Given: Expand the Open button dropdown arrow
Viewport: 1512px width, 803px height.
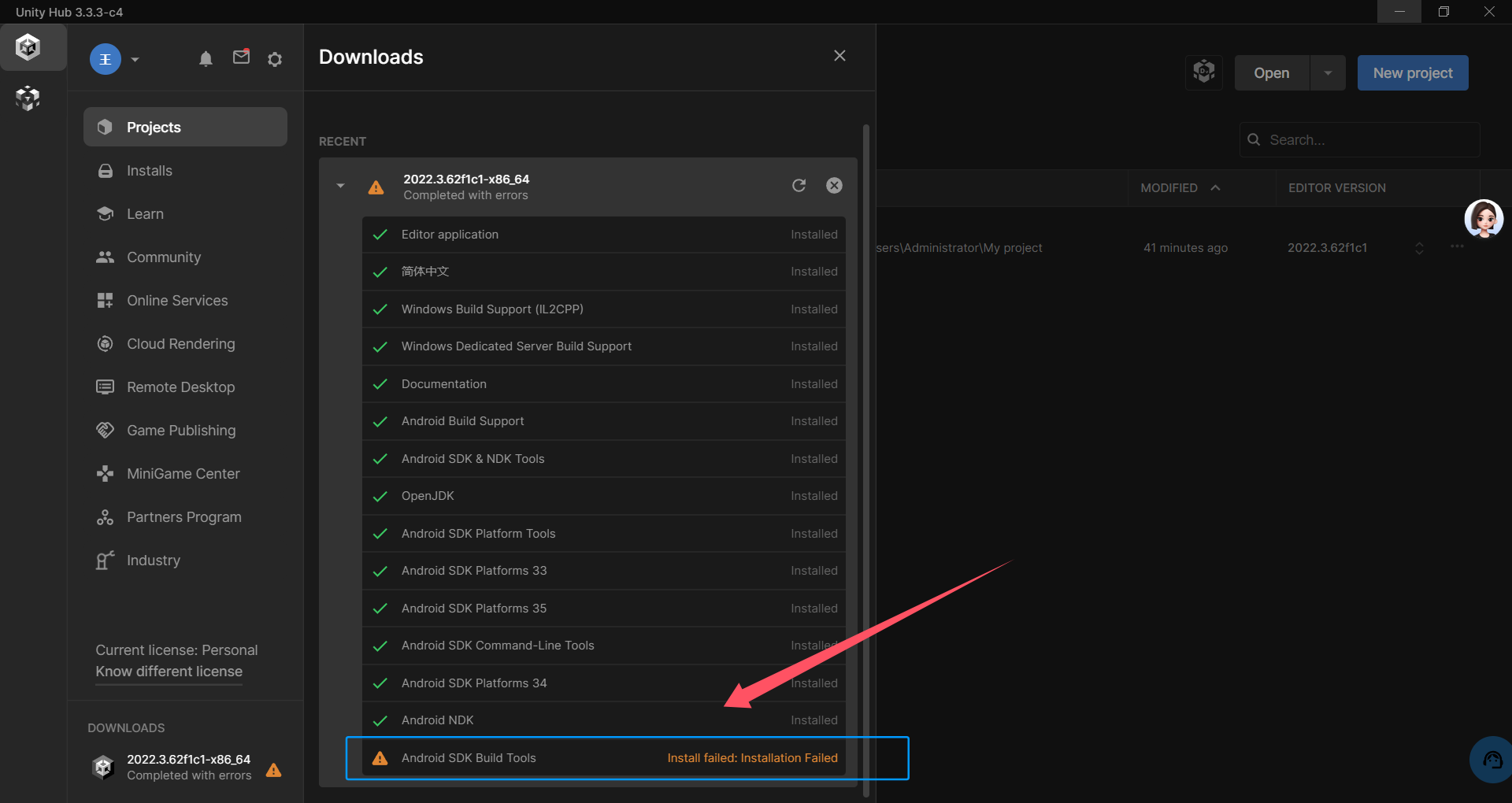Looking at the screenshot, I should pos(1328,73).
